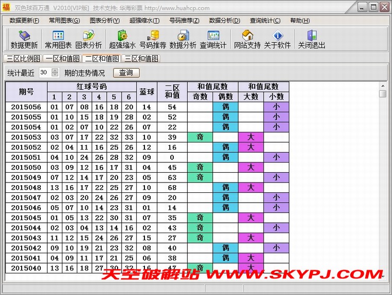Screen dimensions: 392x295
Task: Switch to the 一区和值图 tab
Action: pyautogui.click(x=62, y=59)
